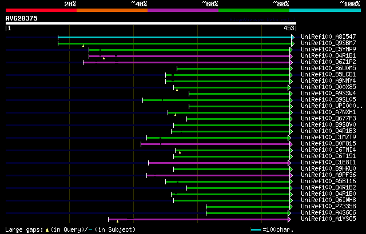Select the orange ~40% identity legend segment
Viewport: 366px width, 234px height.
click(x=112, y=10)
